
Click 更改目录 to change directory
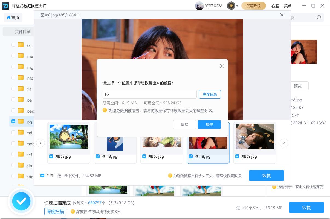(x=210, y=94)
